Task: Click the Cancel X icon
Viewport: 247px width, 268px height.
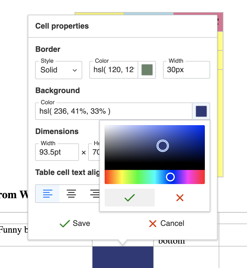Action: pos(152,224)
